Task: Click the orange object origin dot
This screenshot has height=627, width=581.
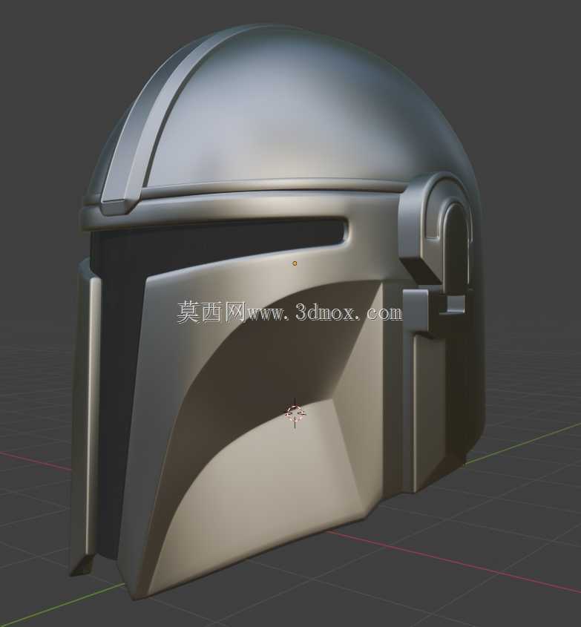Action: pos(295,263)
